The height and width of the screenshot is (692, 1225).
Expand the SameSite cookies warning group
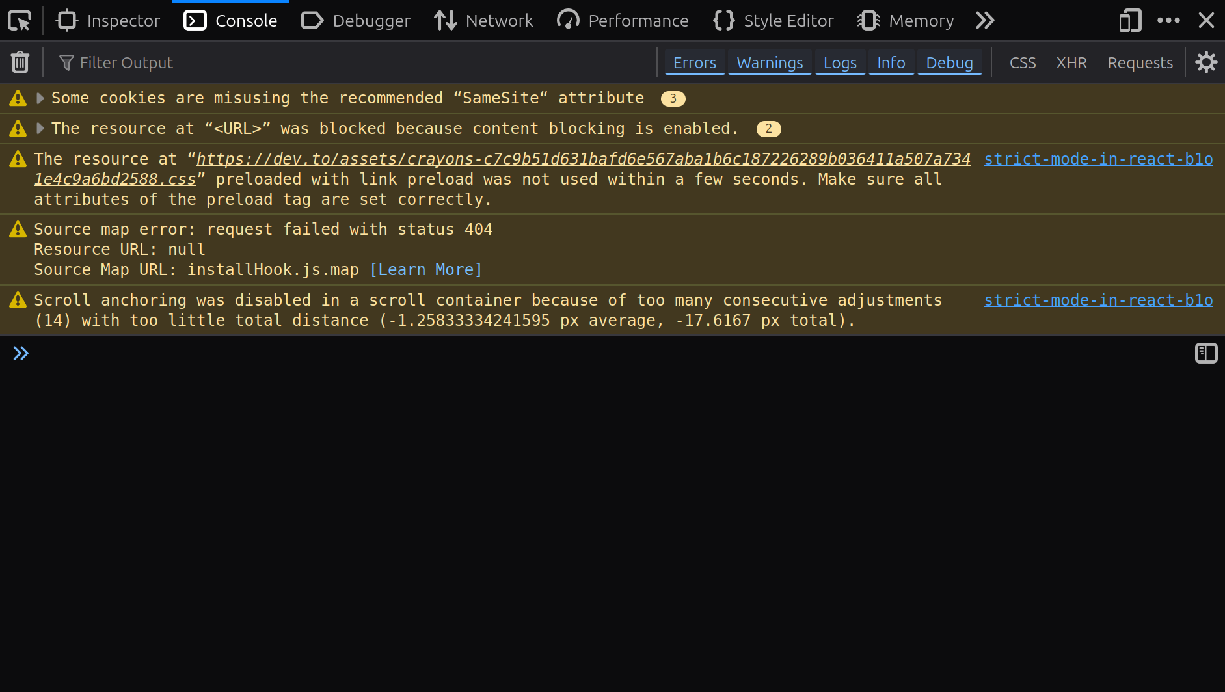click(x=40, y=98)
